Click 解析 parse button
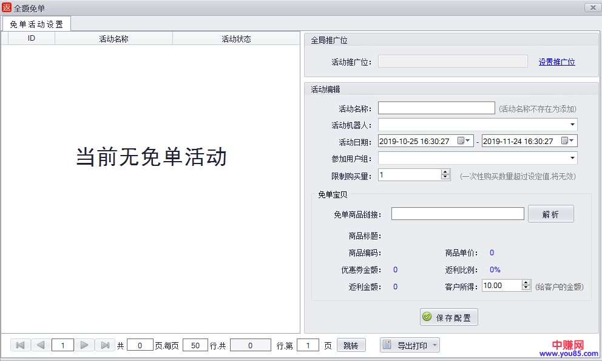The height and width of the screenshot is (361, 602). (x=550, y=214)
